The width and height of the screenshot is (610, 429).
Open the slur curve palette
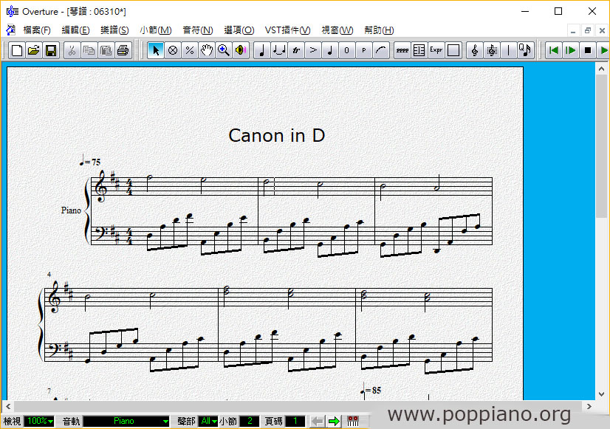(x=381, y=50)
